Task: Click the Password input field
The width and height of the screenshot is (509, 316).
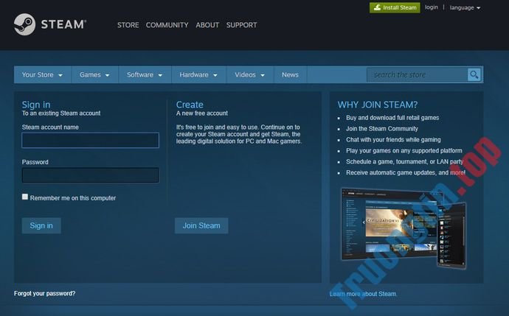Action: [90, 175]
